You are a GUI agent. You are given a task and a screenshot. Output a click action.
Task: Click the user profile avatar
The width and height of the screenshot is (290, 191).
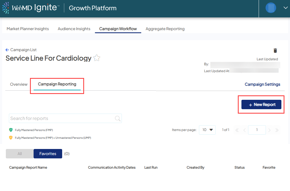[x=271, y=8]
